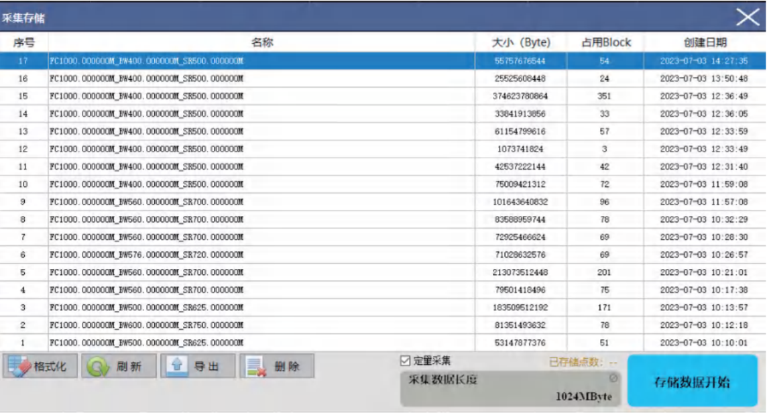The height and width of the screenshot is (413, 767).
Task: Click size cell 25525608448
Action: pos(520,78)
